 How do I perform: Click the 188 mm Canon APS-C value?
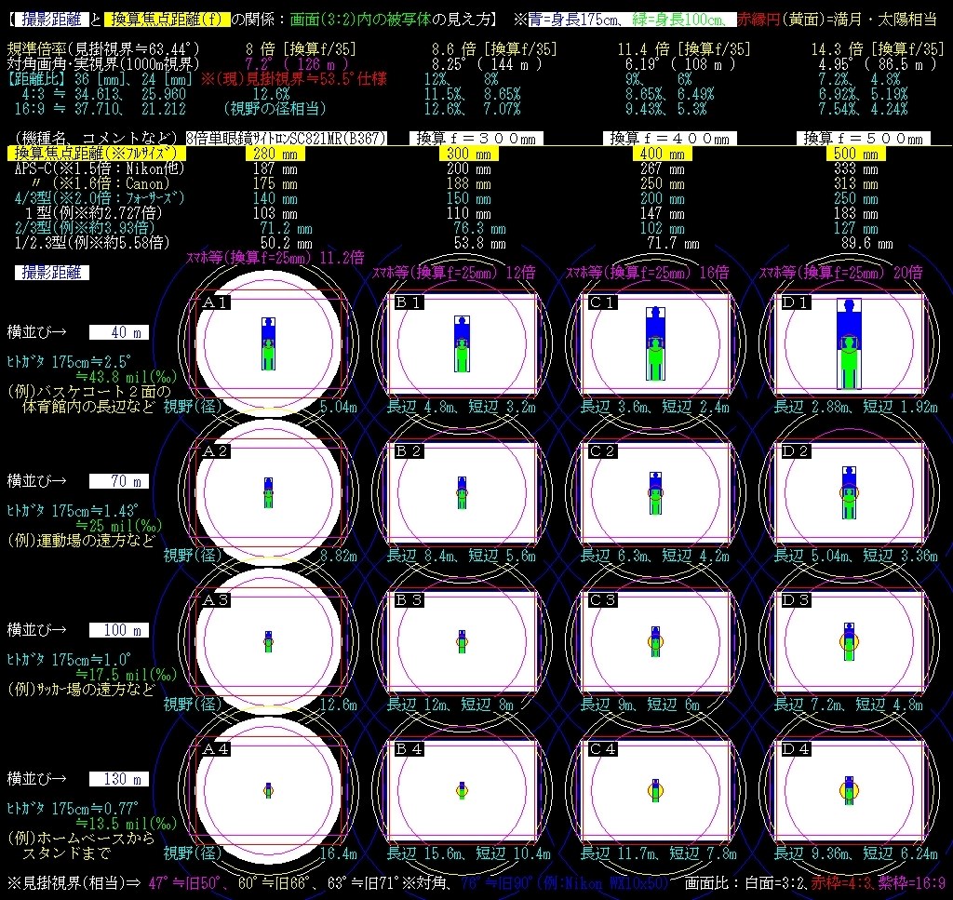(469, 183)
